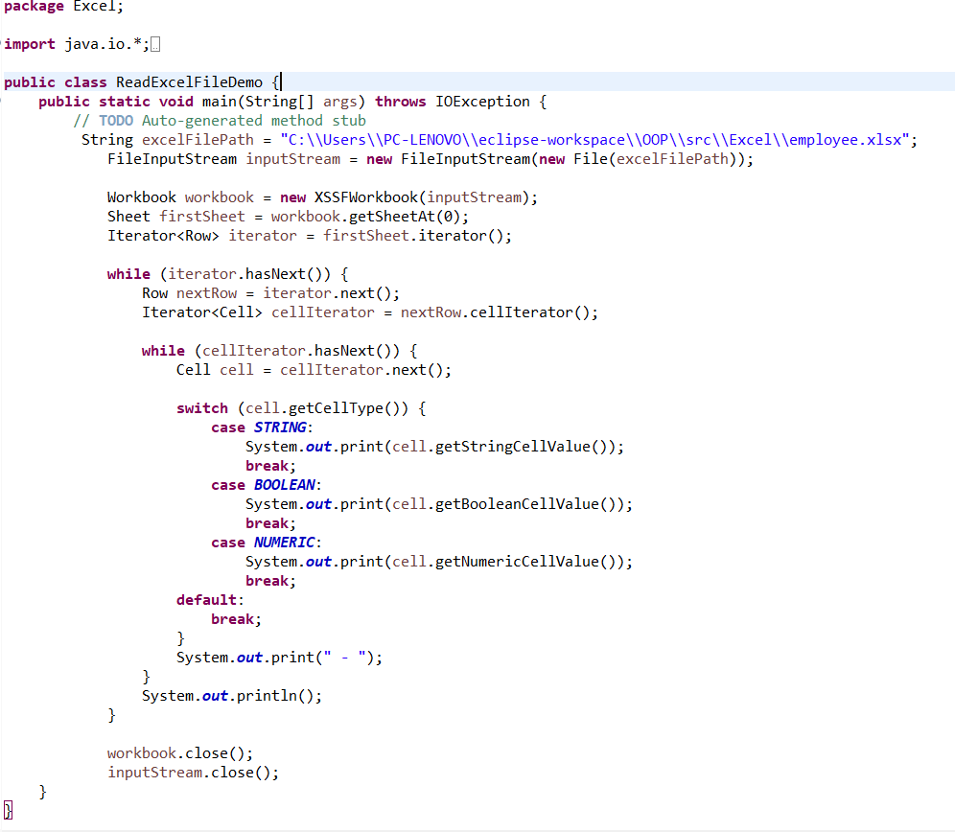This screenshot has width=955, height=832.
Task: Click the 'import' keyword
Action: tap(30, 44)
